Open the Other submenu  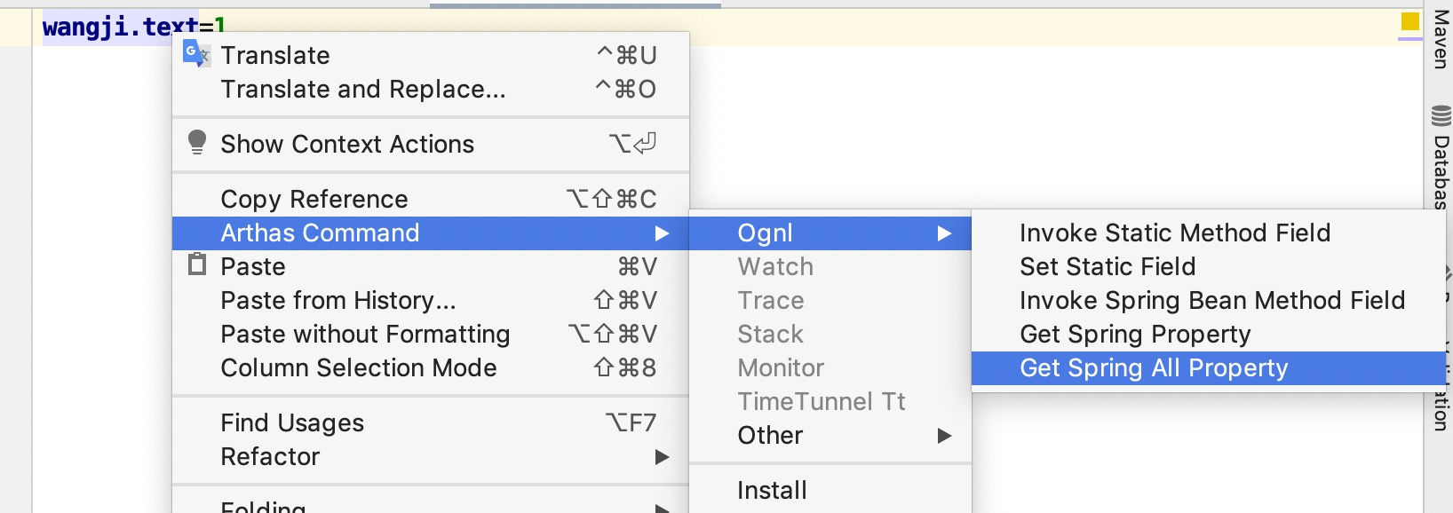[x=830, y=435]
